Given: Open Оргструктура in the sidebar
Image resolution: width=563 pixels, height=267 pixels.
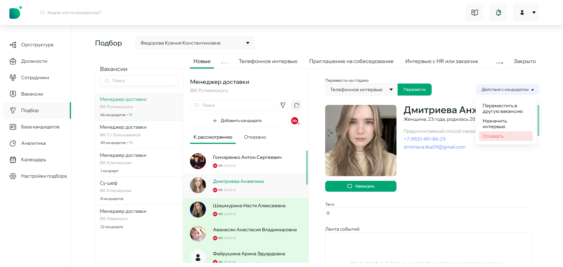Looking at the screenshot, I should click(x=37, y=45).
